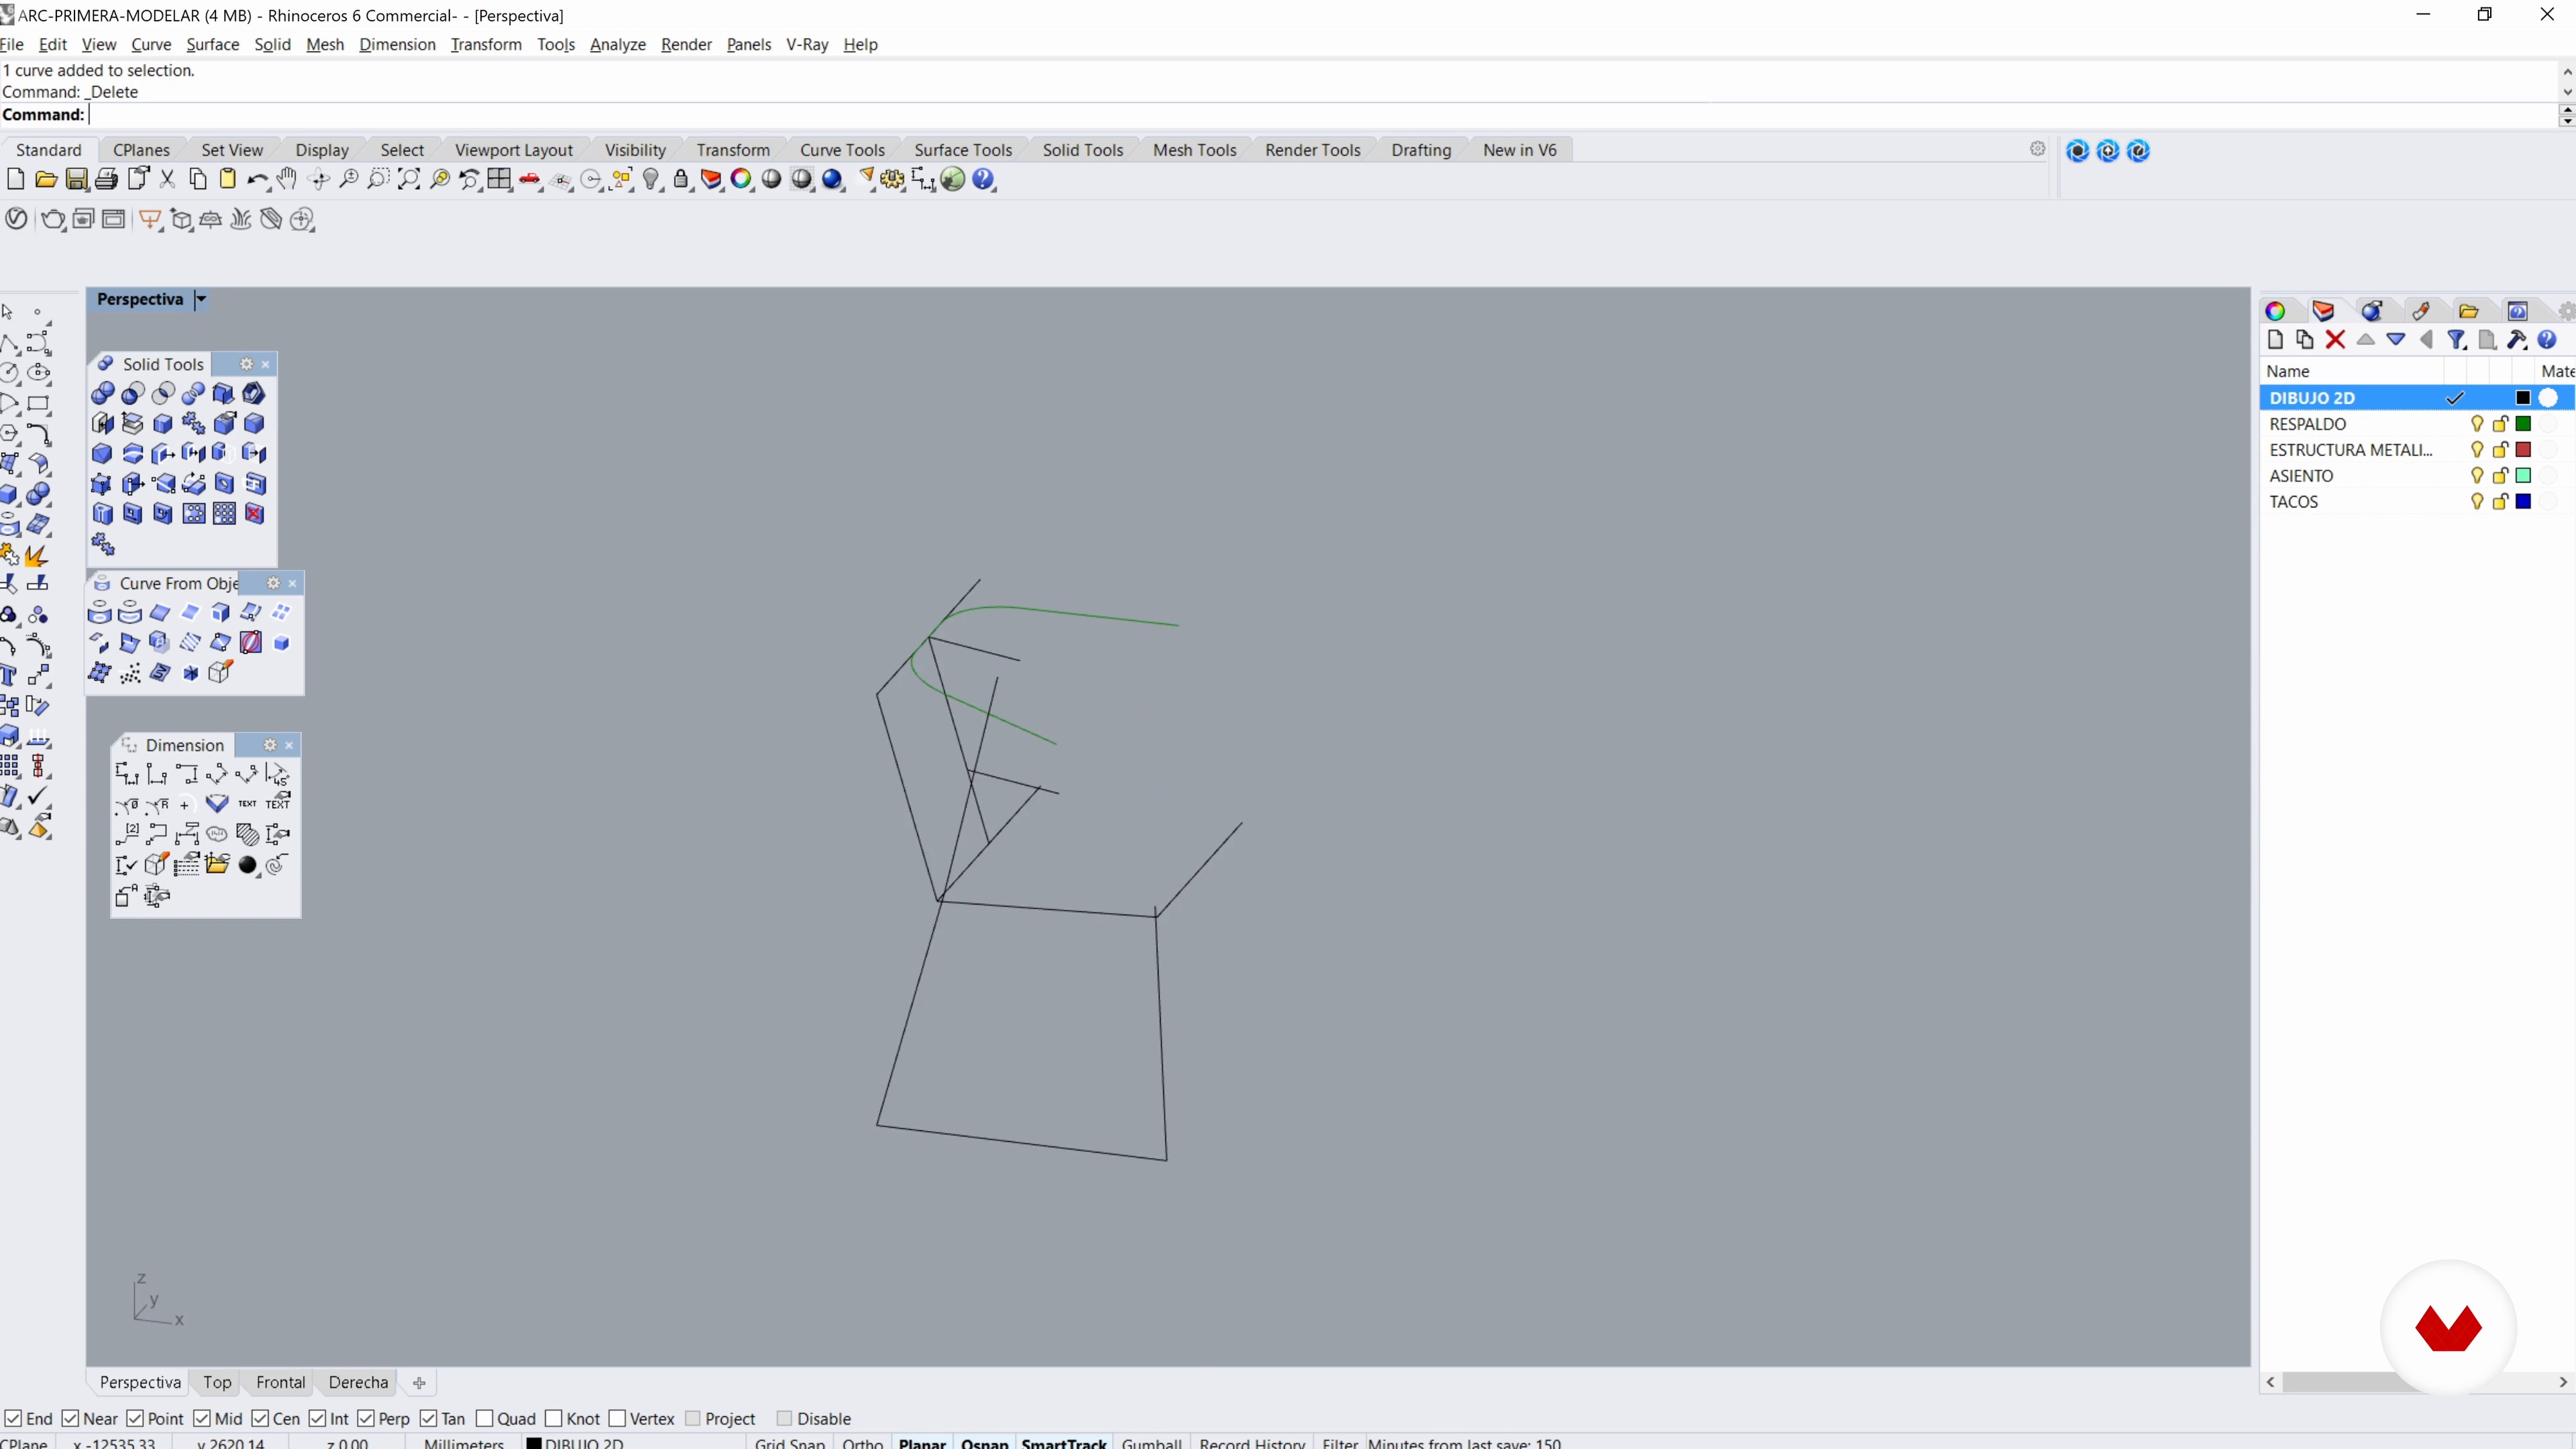Open the Surface menu
The image size is (2576, 1449).
point(212,44)
